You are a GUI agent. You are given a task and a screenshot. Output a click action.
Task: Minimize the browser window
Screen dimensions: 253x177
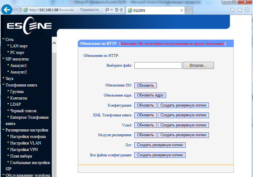226,2
